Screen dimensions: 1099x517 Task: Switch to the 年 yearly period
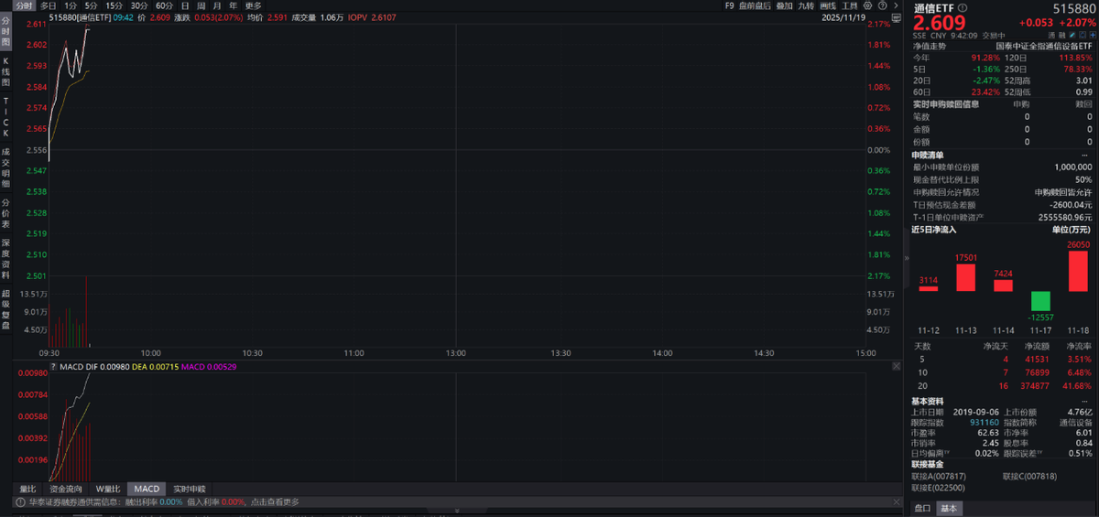click(x=234, y=5)
